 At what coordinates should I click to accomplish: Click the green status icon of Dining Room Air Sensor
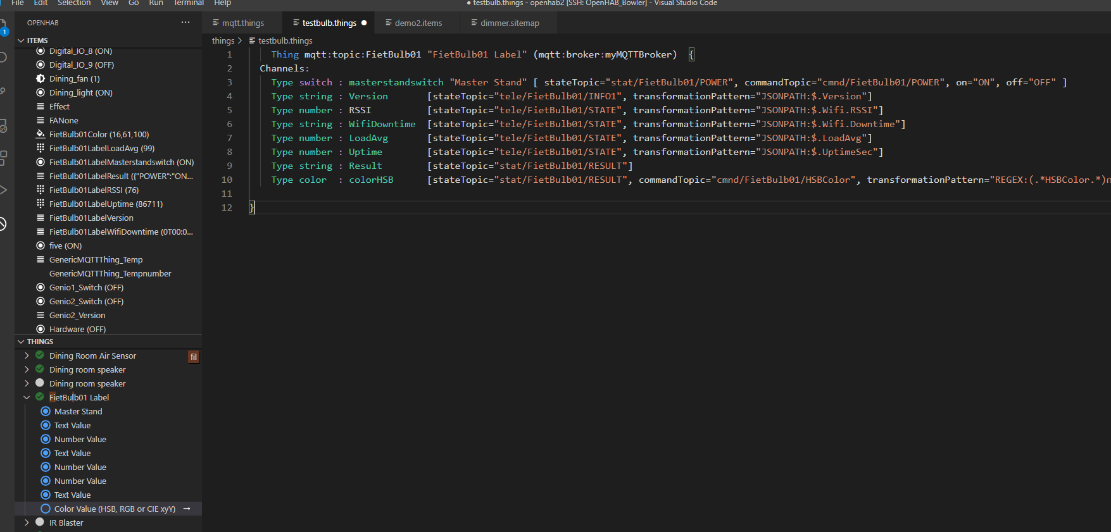40,356
